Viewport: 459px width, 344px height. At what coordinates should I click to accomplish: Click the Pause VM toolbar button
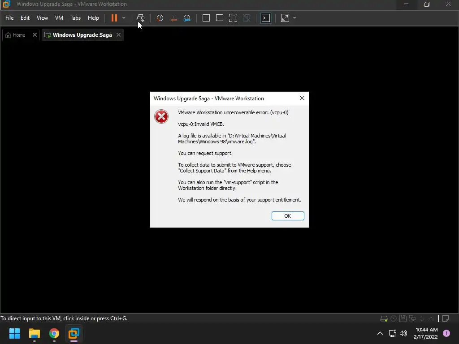114,18
